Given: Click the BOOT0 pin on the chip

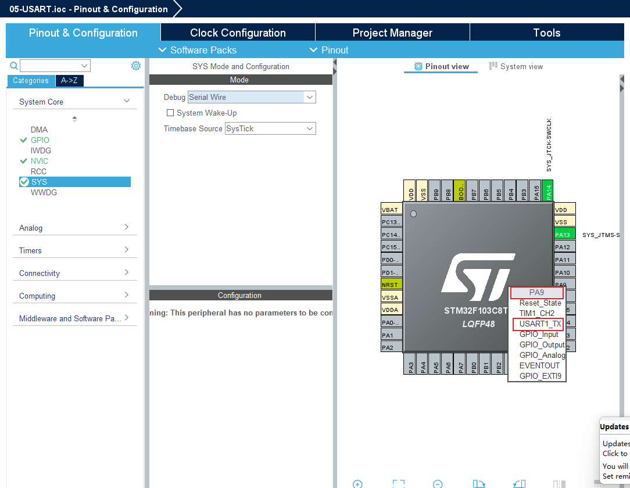Looking at the screenshot, I should click(459, 191).
